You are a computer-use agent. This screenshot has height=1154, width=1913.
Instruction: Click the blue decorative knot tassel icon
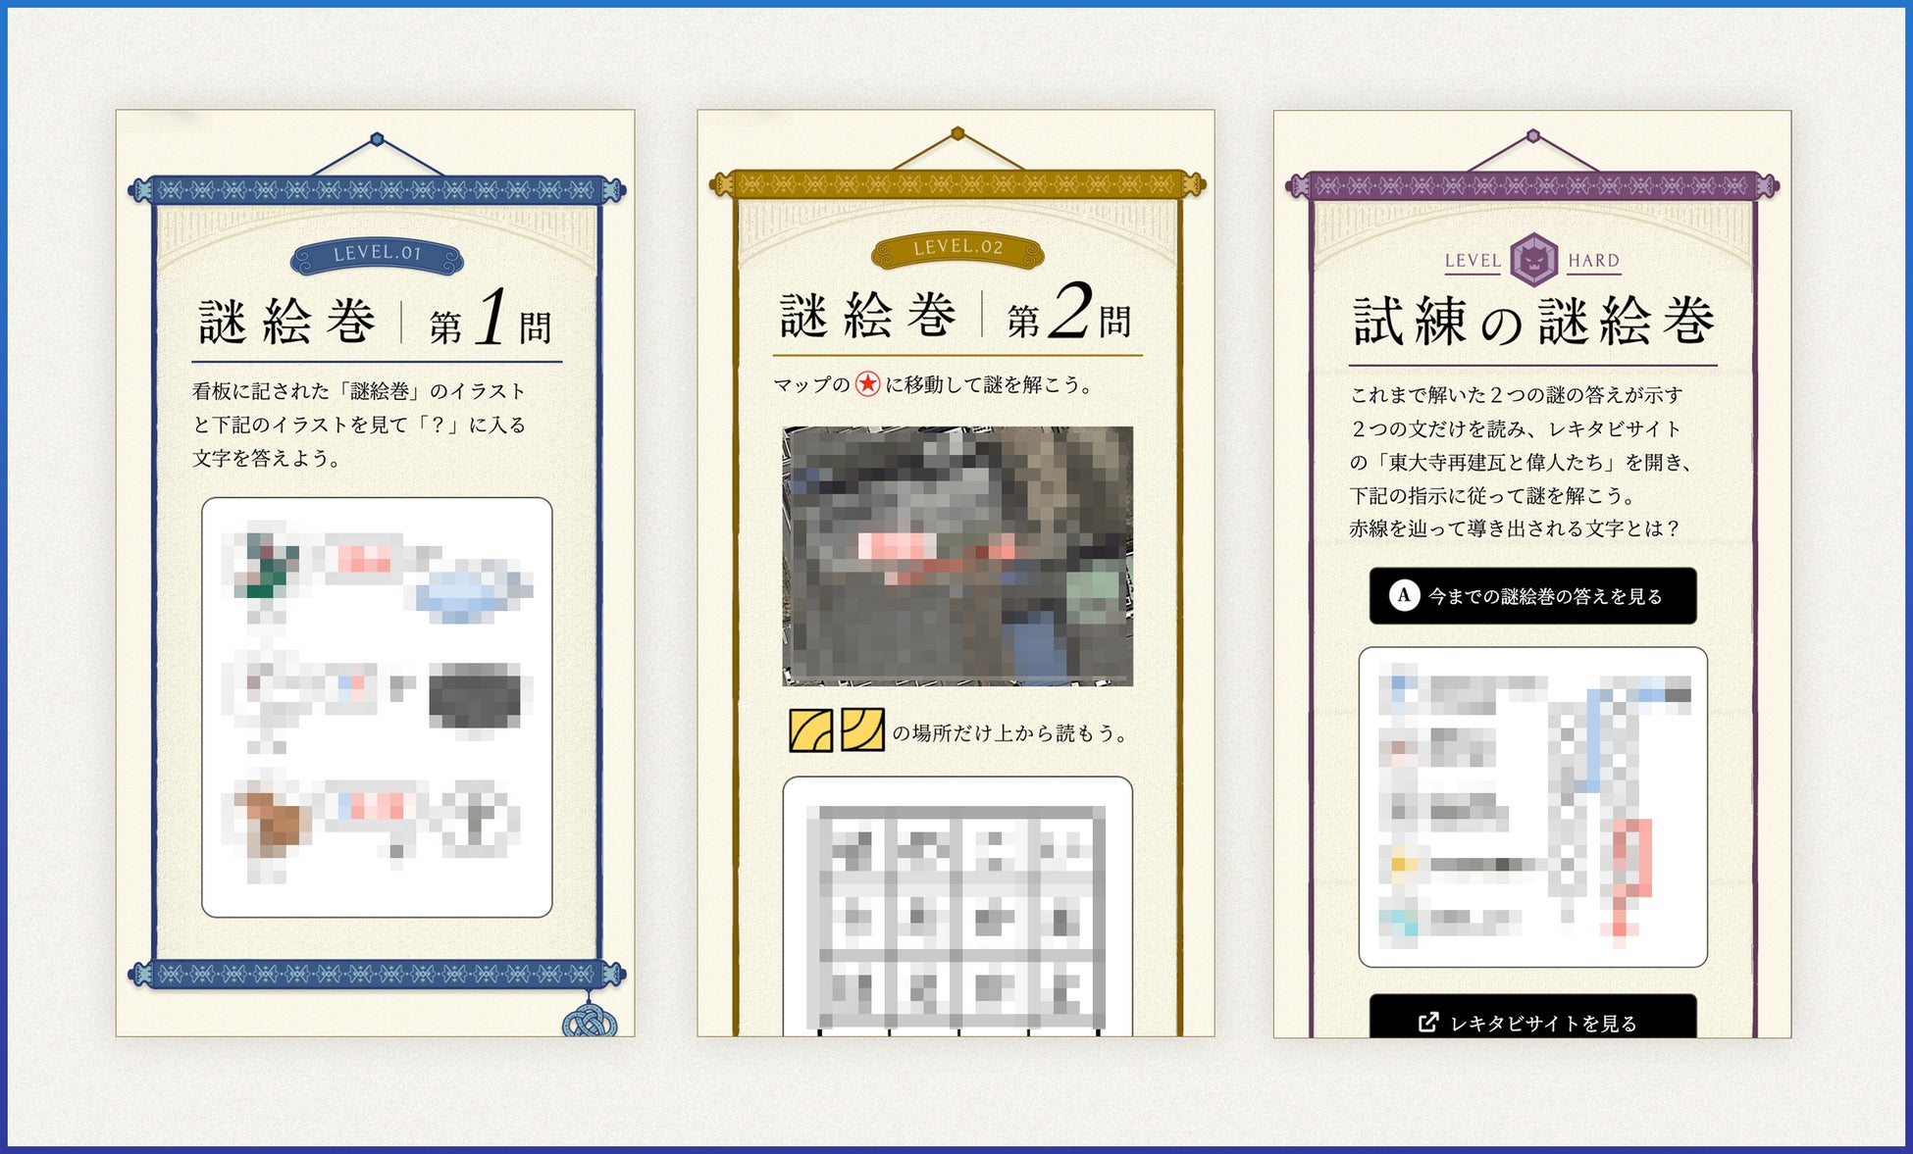(x=589, y=1022)
